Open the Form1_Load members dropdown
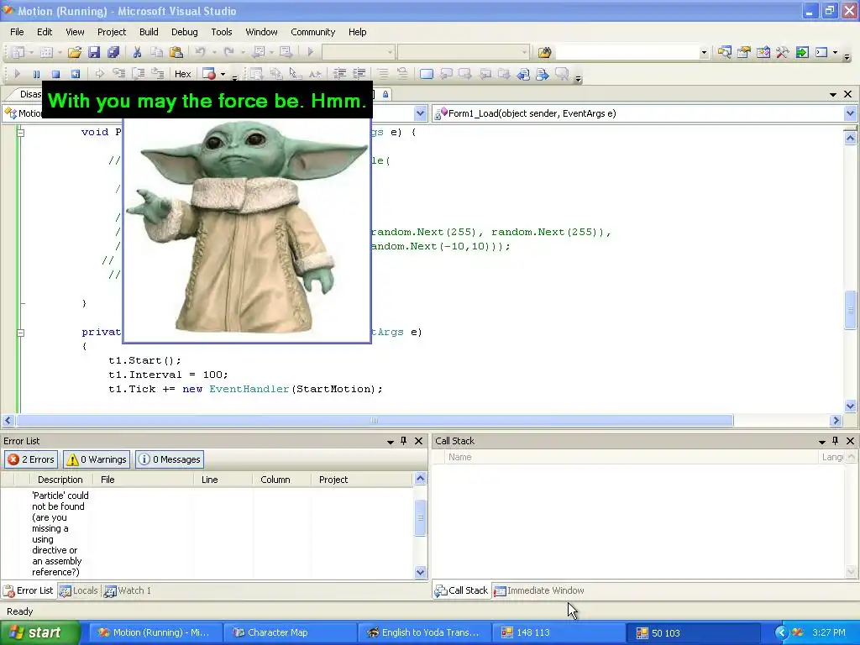Screen dimensions: 860x645 point(850,113)
